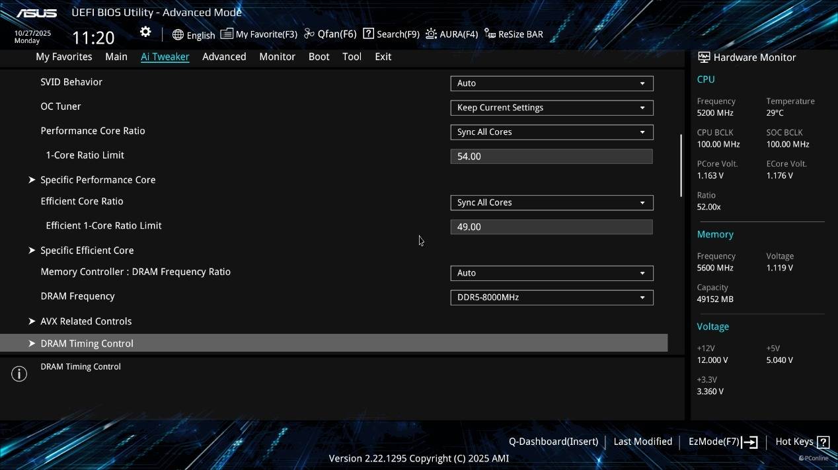The image size is (838, 470).
Task: Expand the highlighted DRAM Timing Control row
Action: [334, 343]
